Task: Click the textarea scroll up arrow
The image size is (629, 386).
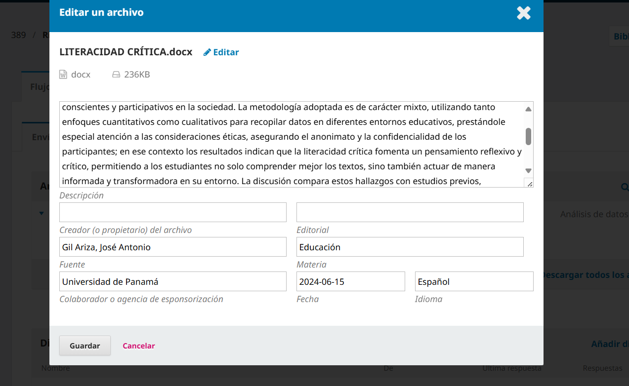Action: pos(528,109)
